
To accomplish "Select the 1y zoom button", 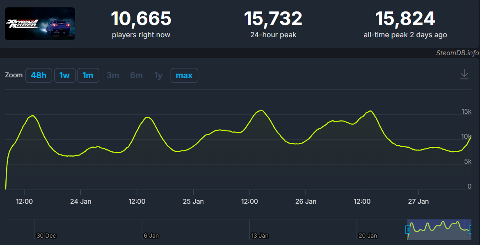I will tap(158, 75).
